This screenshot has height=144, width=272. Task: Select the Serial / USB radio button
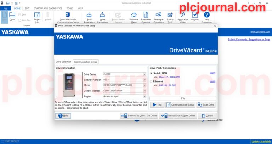pos(151,73)
